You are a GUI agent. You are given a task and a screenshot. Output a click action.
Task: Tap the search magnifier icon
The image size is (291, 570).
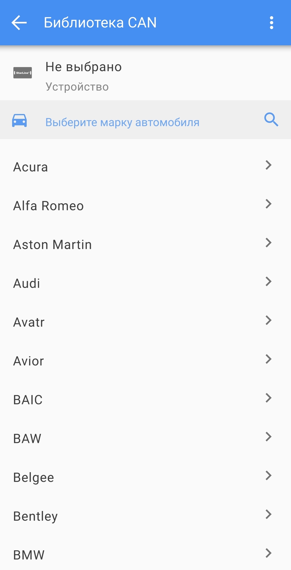(x=271, y=120)
